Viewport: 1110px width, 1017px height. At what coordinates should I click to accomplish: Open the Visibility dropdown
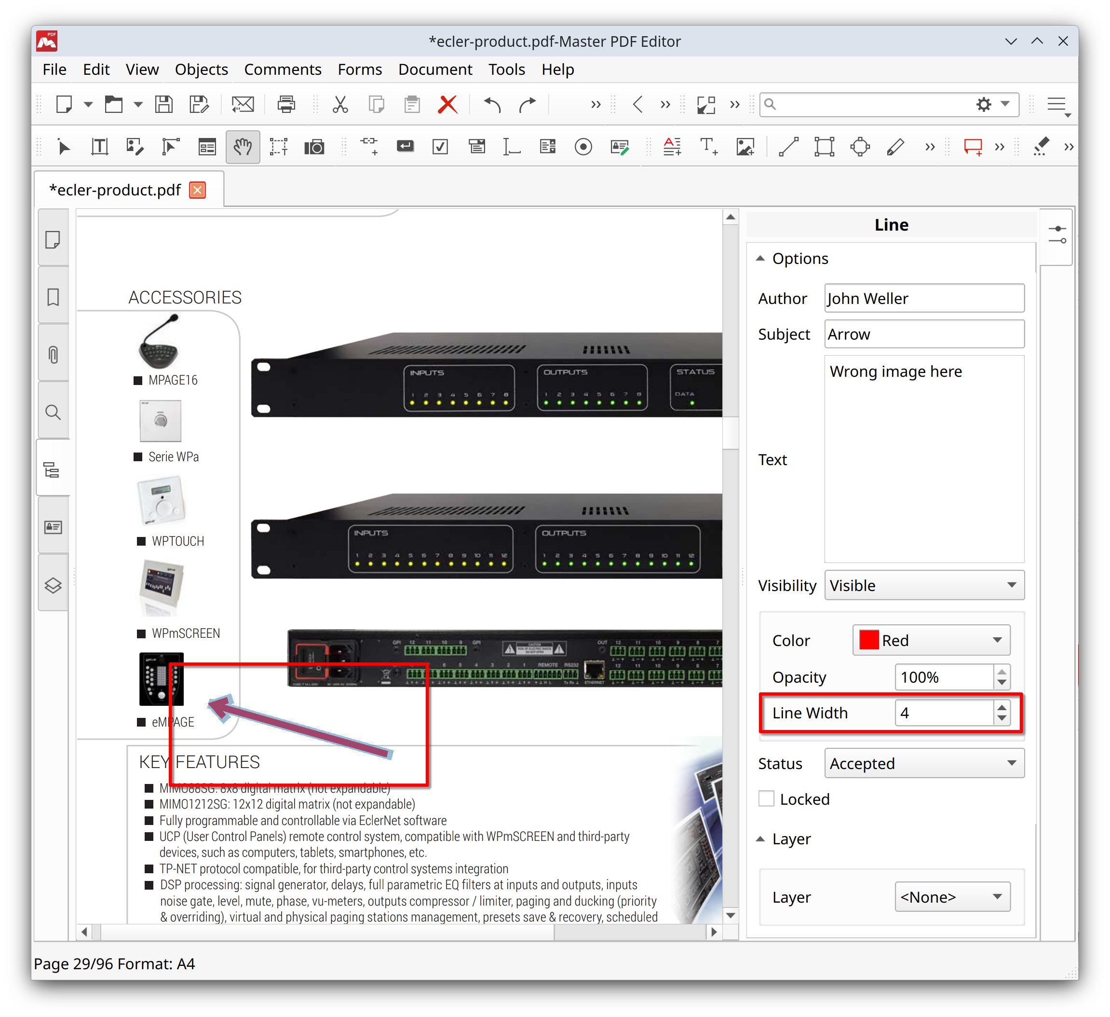click(924, 585)
